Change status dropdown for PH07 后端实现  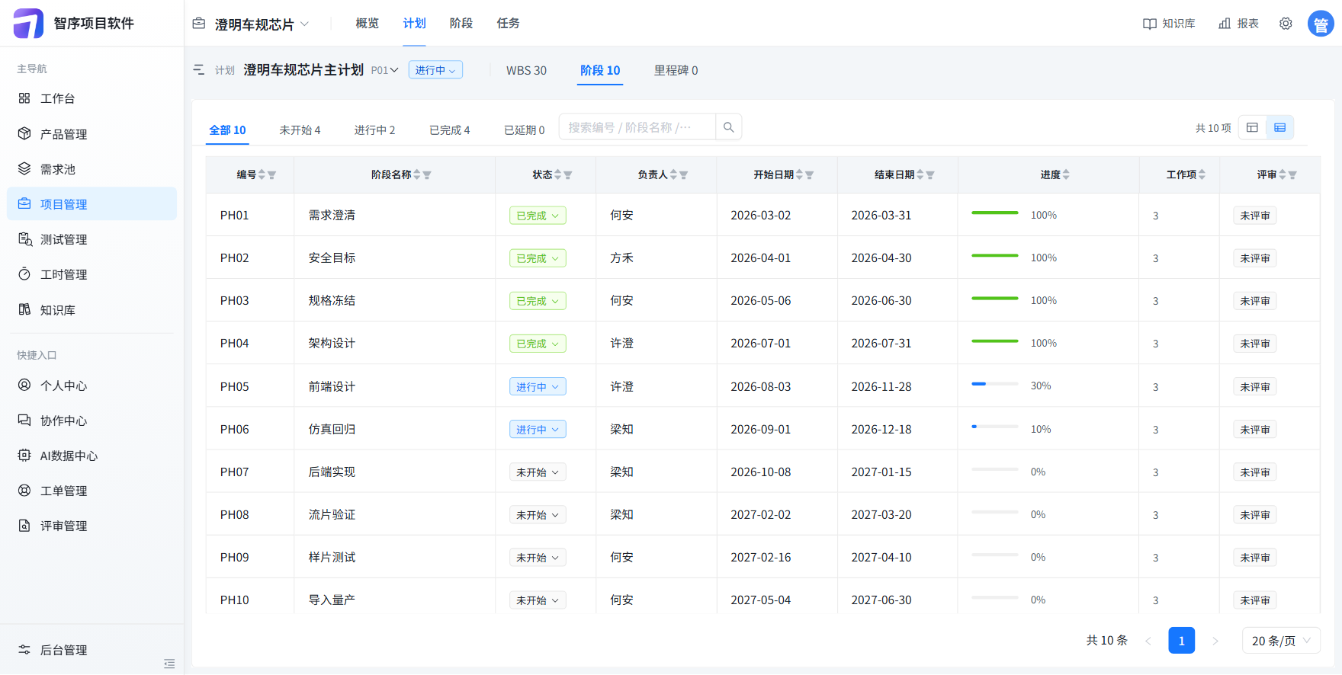click(x=538, y=472)
